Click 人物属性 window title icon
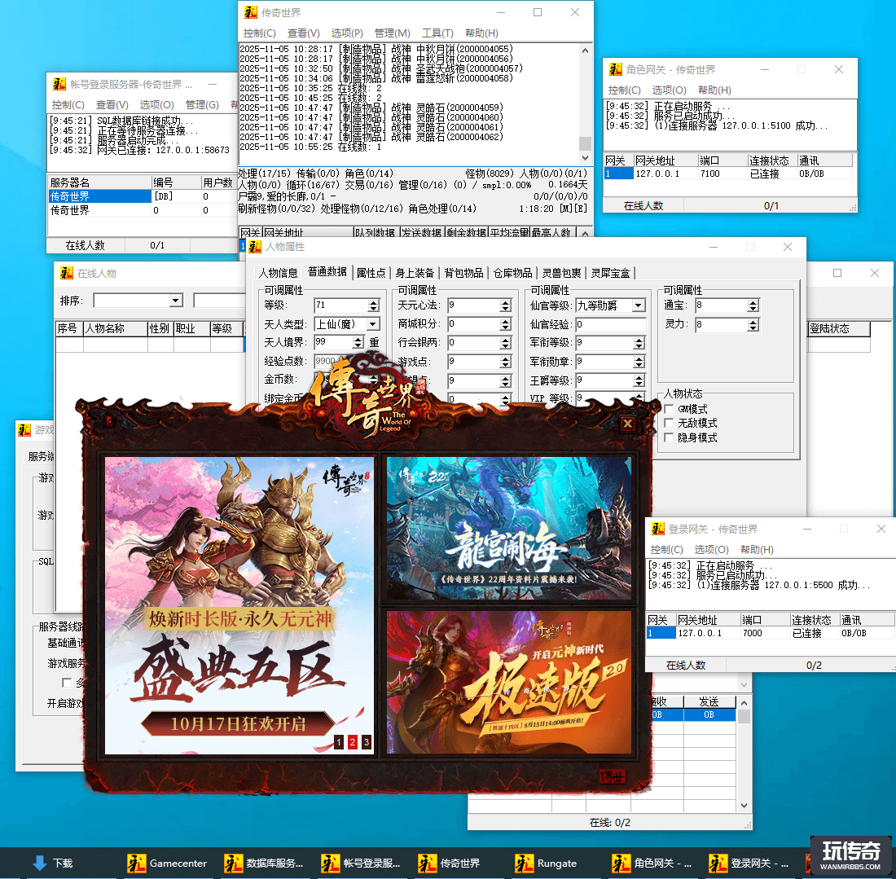 [x=255, y=246]
